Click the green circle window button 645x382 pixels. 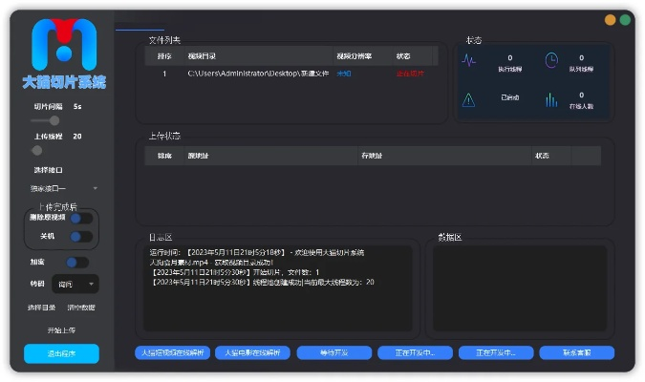pos(625,19)
